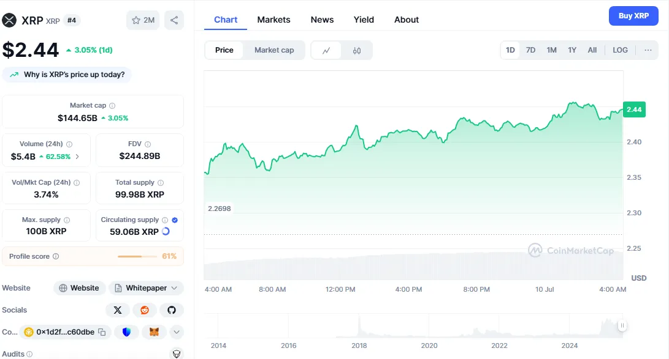Switch to the Markets tab
This screenshot has height=359, width=669.
[273, 20]
